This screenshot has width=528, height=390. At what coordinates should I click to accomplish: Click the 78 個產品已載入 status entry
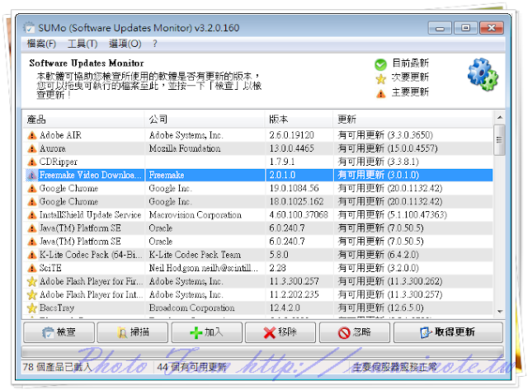coord(57,367)
